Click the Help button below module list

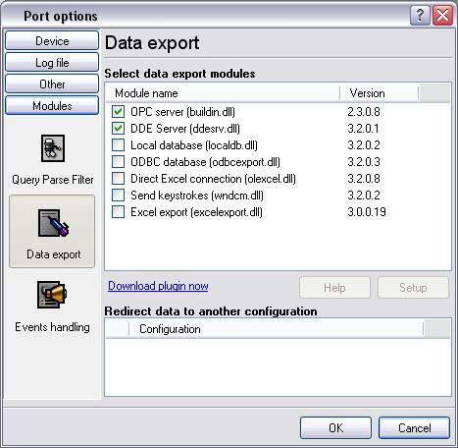coord(334,288)
